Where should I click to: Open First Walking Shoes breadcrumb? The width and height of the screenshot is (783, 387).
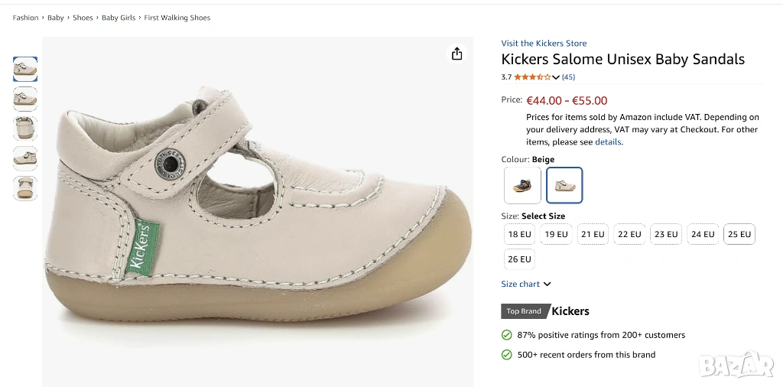coord(177,18)
